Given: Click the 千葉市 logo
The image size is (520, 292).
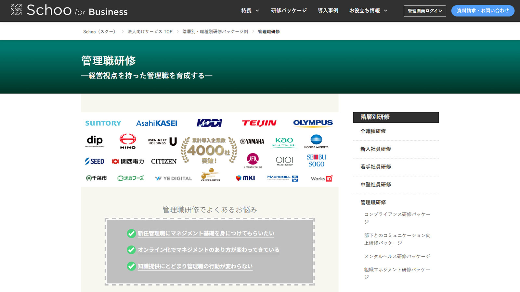Looking at the screenshot, I should (x=96, y=178).
